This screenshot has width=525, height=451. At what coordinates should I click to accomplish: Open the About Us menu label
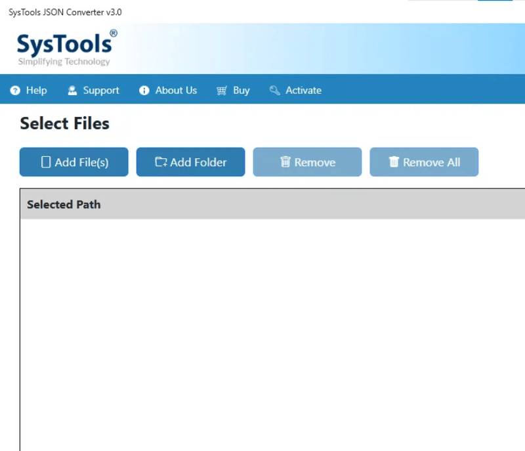point(176,91)
